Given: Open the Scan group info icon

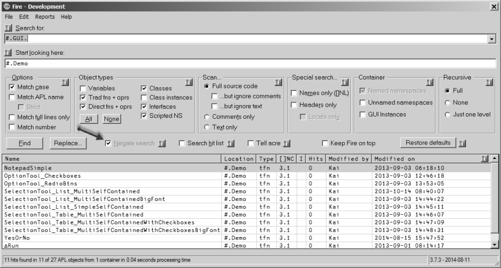Looking at the screenshot, I should [x=279, y=83].
